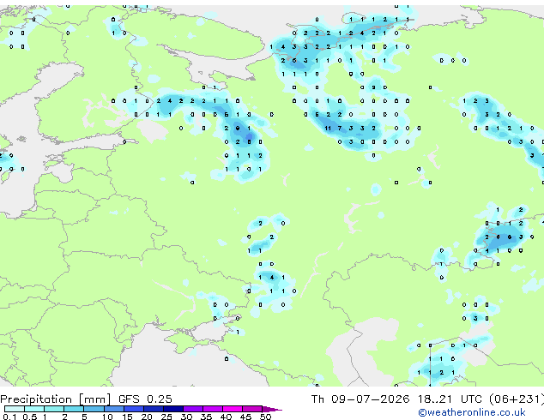This screenshot has width=544, height=420.
Task: Click the legend label '20'
Action: [x=147, y=417]
